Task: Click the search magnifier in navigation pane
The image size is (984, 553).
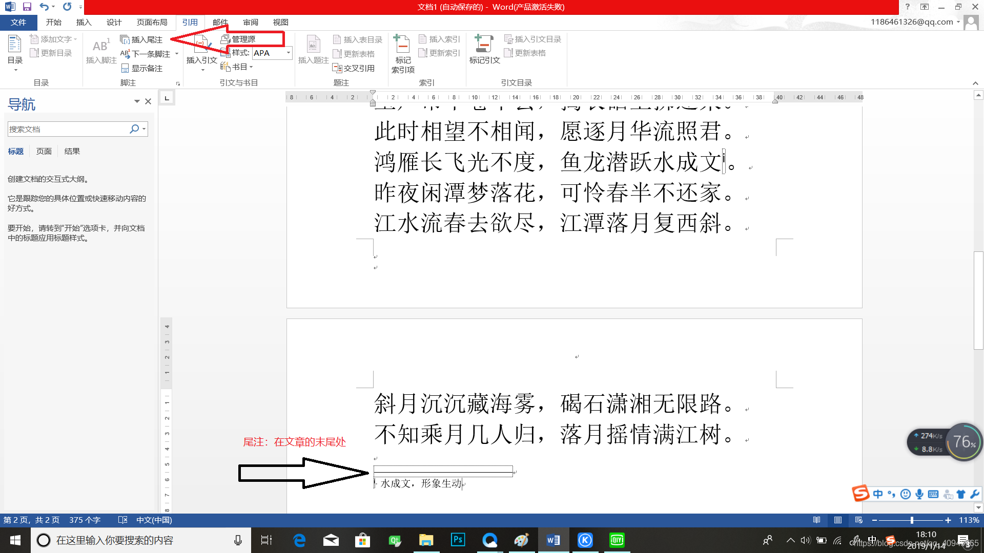Action: pyautogui.click(x=134, y=129)
